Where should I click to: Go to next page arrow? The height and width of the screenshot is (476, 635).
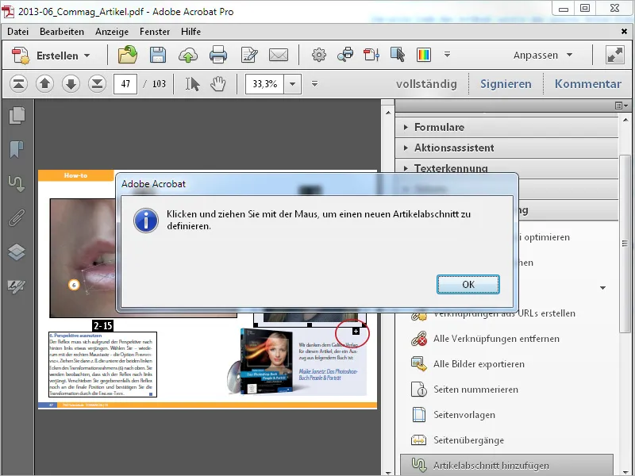point(71,84)
